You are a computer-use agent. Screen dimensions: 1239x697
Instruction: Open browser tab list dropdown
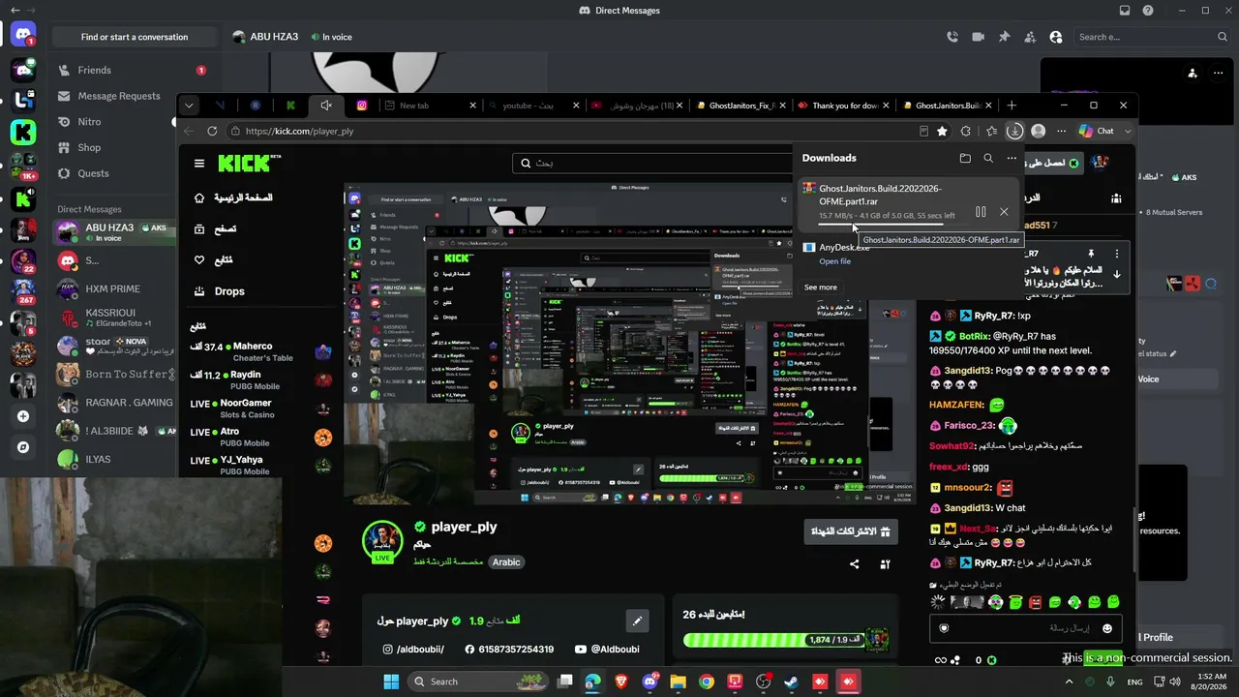pyautogui.click(x=190, y=106)
